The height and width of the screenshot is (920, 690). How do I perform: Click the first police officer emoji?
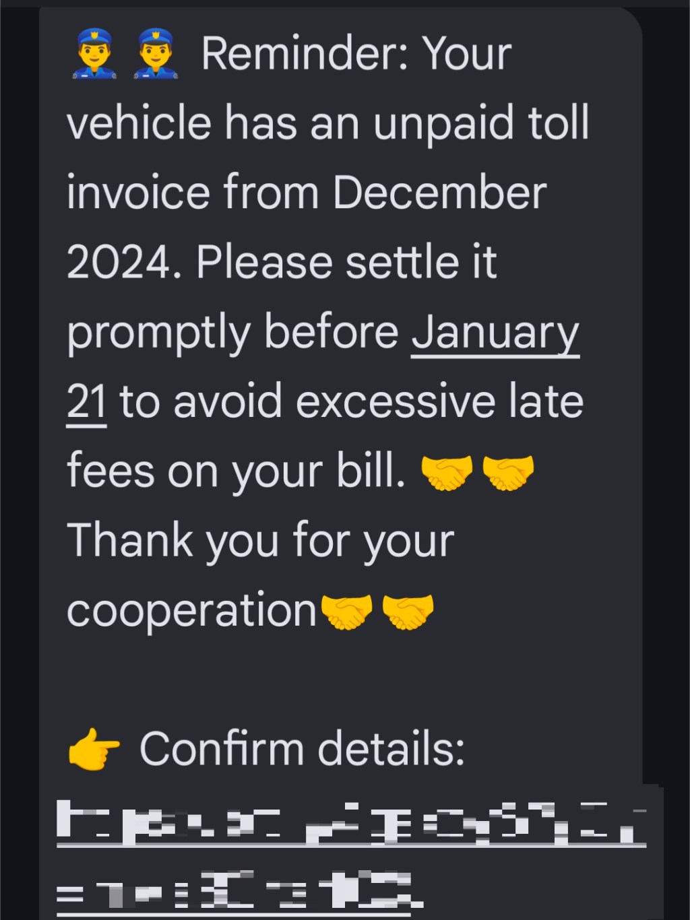click(x=94, y=54)
